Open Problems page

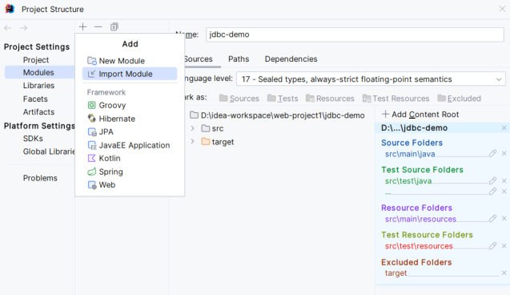40,178
